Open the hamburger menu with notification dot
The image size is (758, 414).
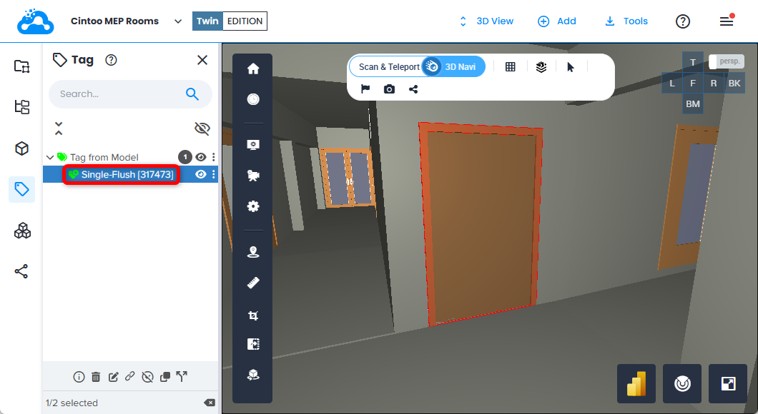[727, 21]
